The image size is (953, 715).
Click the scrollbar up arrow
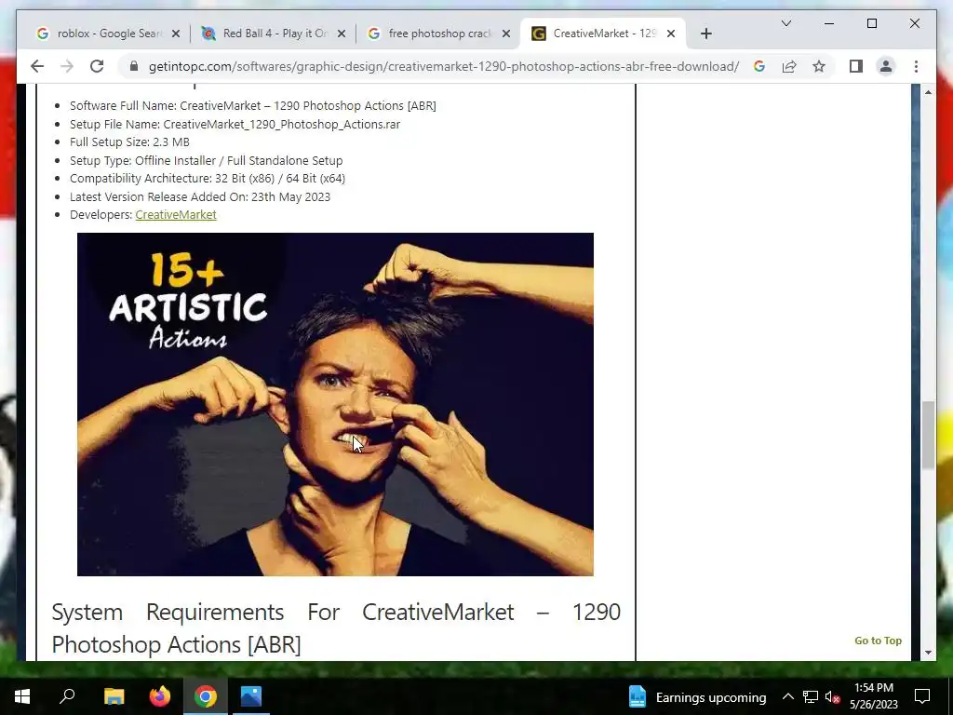(x=928, y=92)
